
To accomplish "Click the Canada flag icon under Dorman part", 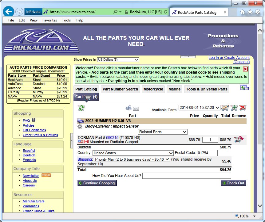I will click(86, 142).
